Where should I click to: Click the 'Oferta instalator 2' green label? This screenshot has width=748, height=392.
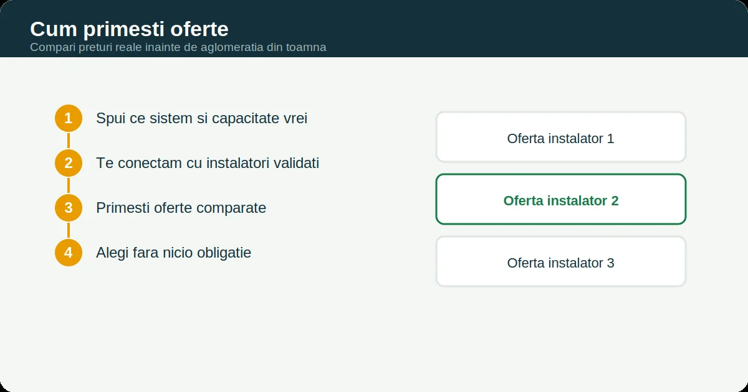pyautogui.click(x=561, y=201)
